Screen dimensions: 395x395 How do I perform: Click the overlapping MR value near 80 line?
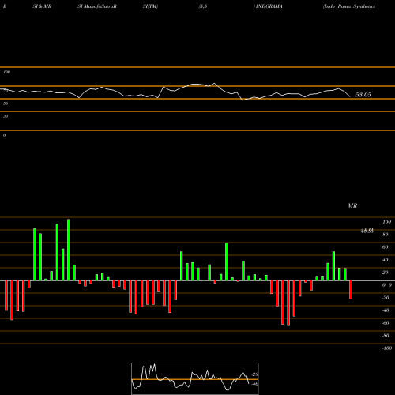tap(367, 231)
